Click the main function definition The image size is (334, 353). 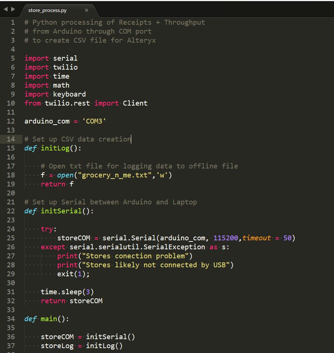point(46,319)
